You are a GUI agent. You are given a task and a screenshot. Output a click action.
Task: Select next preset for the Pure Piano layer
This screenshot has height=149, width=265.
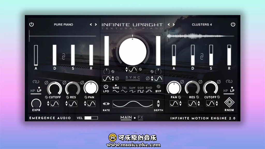click(x=96, y=25)
